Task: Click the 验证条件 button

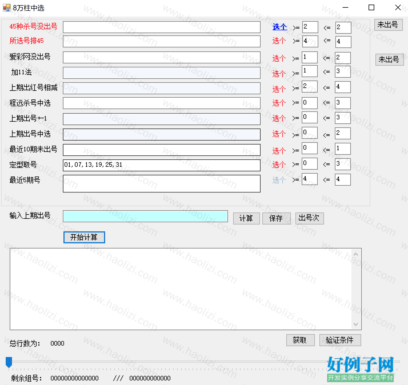Action: point(340,340)
